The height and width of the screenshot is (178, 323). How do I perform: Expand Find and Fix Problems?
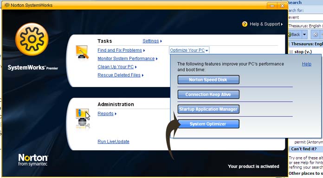click(121, 50)
